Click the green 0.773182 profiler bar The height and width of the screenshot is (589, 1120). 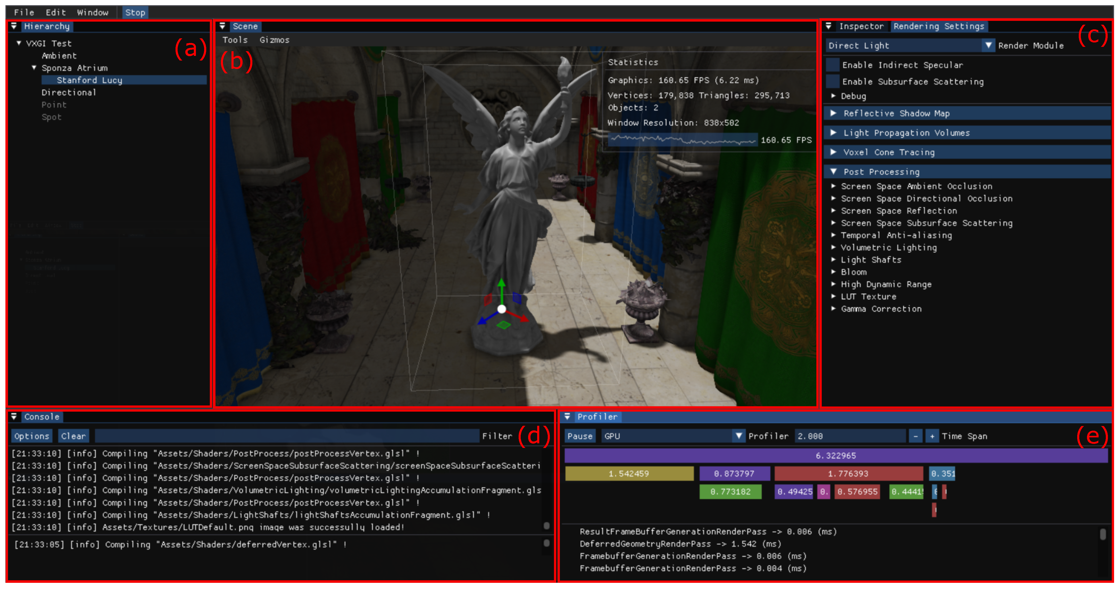point(731,491)
